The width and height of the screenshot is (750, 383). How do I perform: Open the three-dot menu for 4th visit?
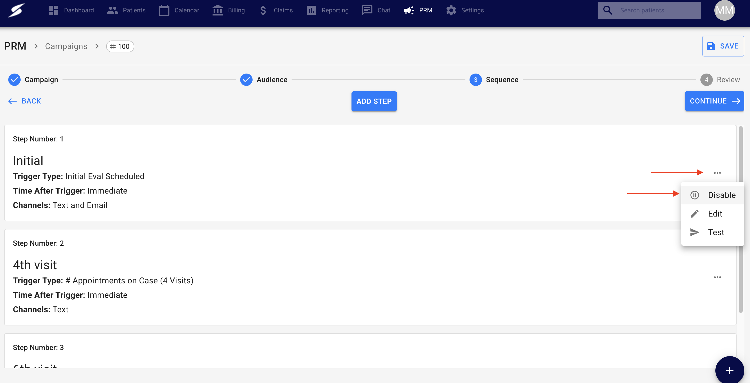point(717,277)
